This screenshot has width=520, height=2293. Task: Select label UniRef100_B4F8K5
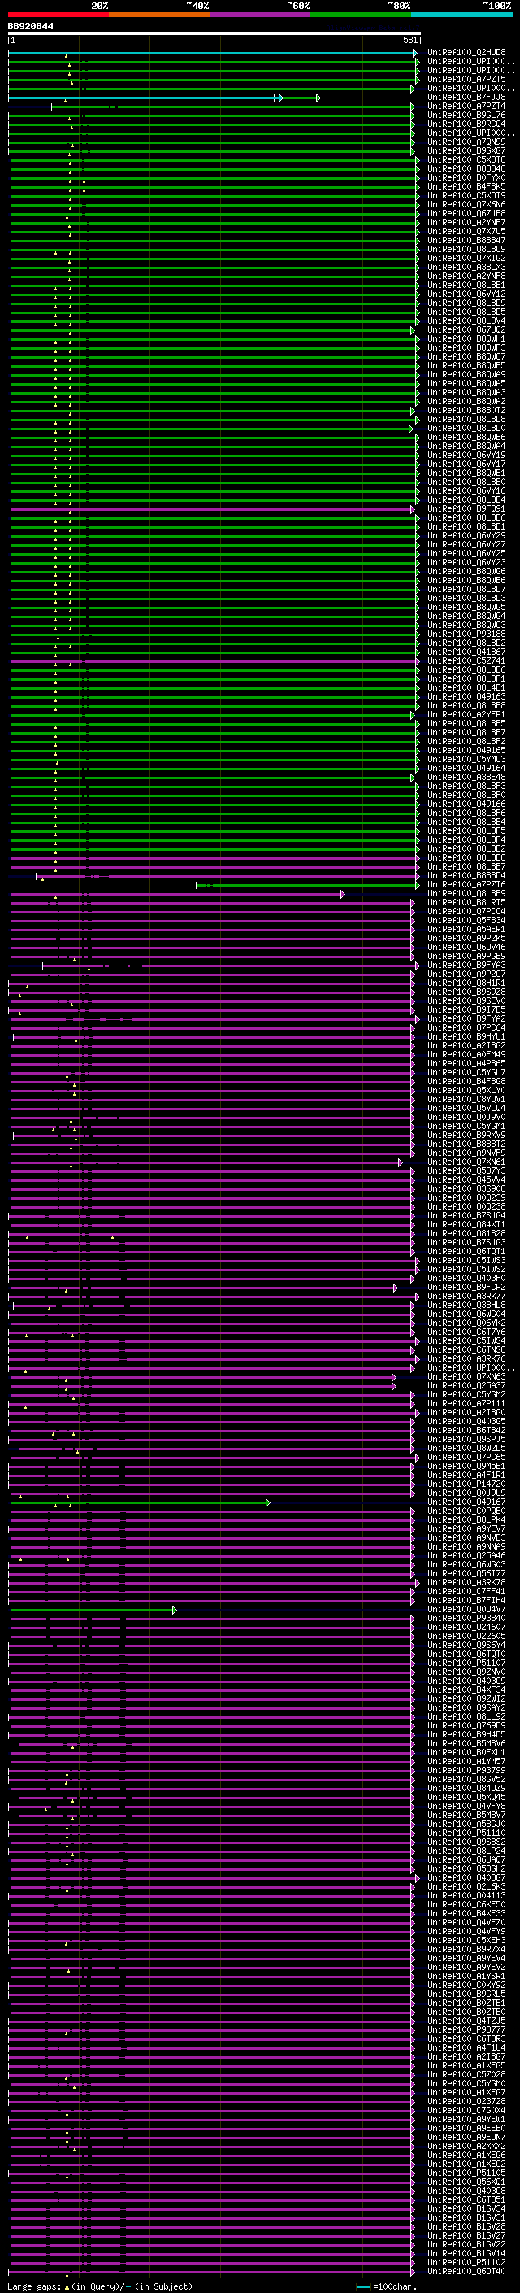tap(466, 187)
